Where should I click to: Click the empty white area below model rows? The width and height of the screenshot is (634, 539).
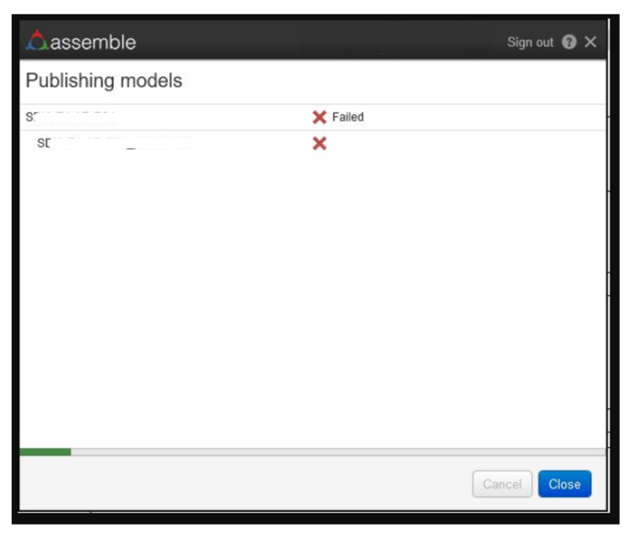pyautogui.click(x=312, y=295)
